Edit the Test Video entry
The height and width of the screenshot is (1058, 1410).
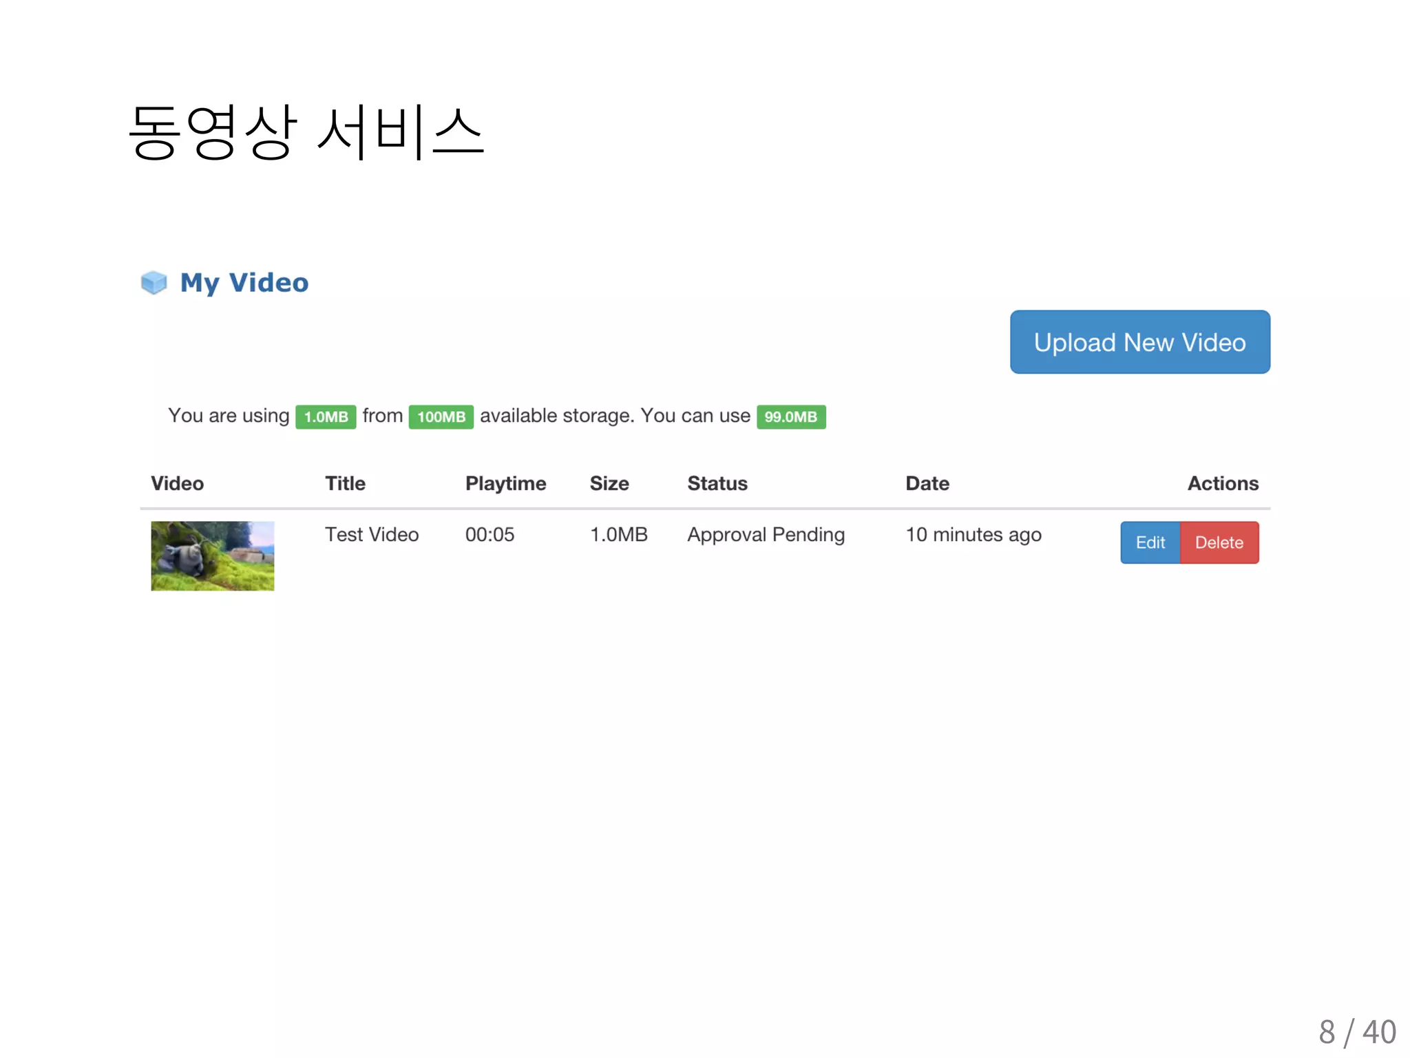(1150, 542)
